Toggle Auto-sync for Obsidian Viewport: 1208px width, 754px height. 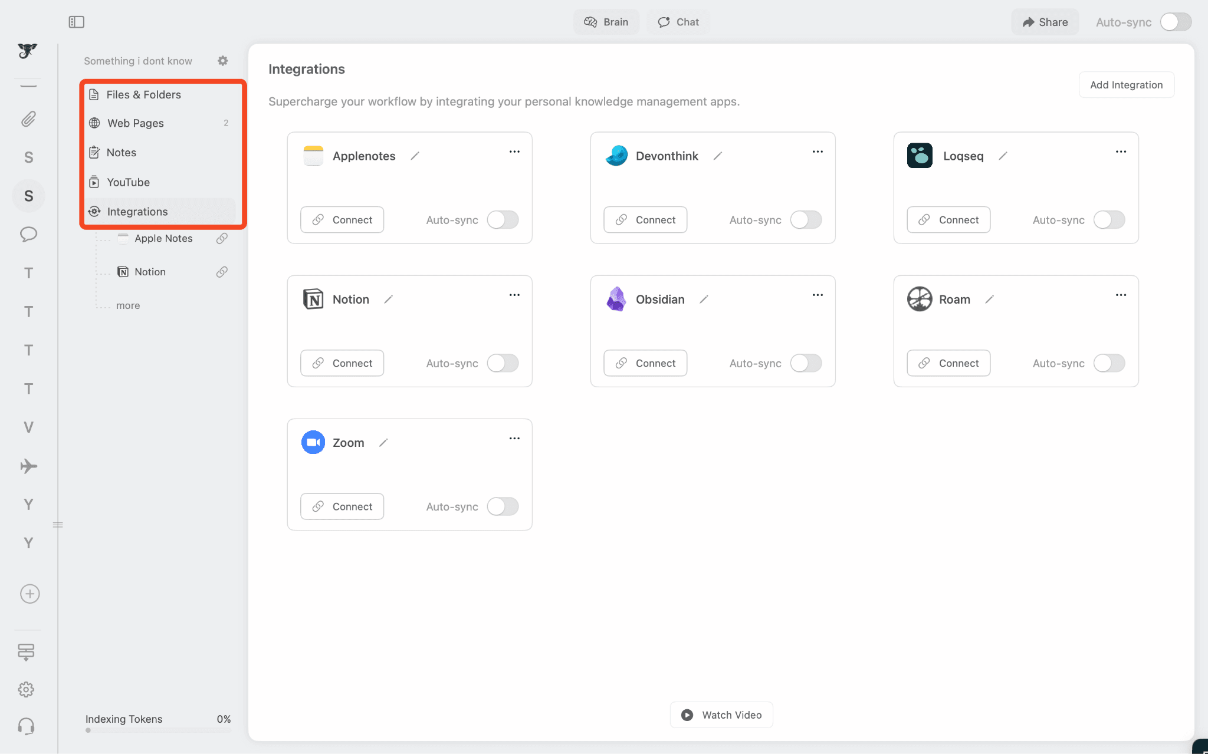click(x=806, y=363)
